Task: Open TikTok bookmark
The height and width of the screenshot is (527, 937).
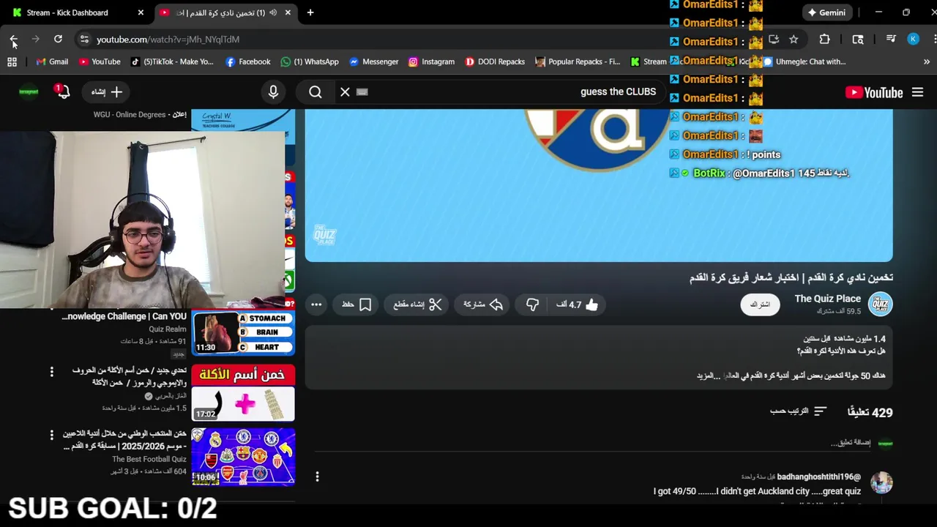Action: pyautogui.click(x=172, y=62)
